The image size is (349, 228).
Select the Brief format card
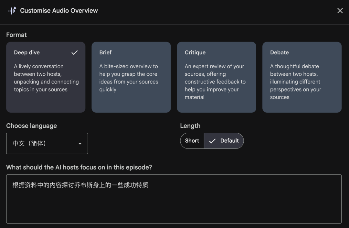[x=131, y=77]
